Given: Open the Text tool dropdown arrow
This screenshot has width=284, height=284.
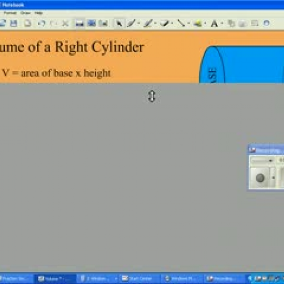Looking at the screenshot, I should pos(222,23).
